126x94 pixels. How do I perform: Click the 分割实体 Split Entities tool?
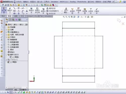point(97,11)
